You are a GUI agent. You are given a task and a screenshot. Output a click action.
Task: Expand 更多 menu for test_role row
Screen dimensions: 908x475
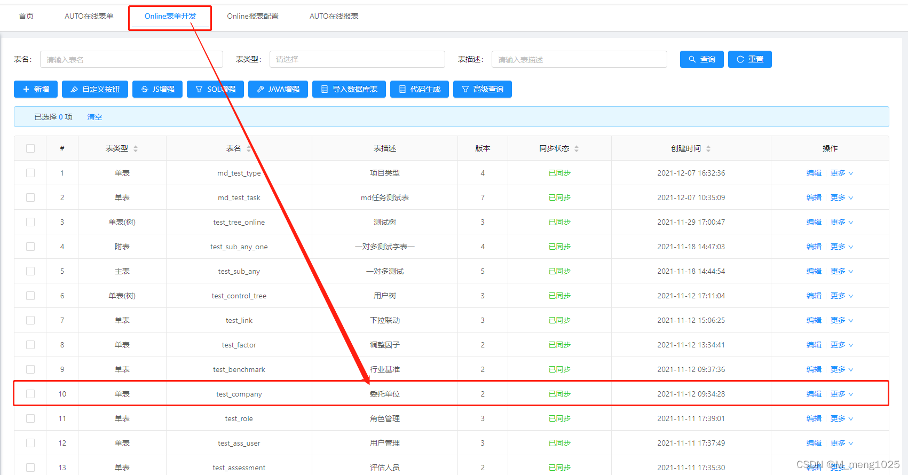[x=842, y=418]
